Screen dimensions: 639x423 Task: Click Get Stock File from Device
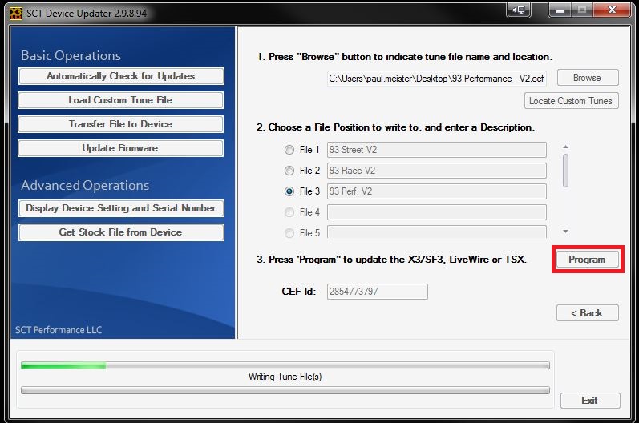[121, 232]
